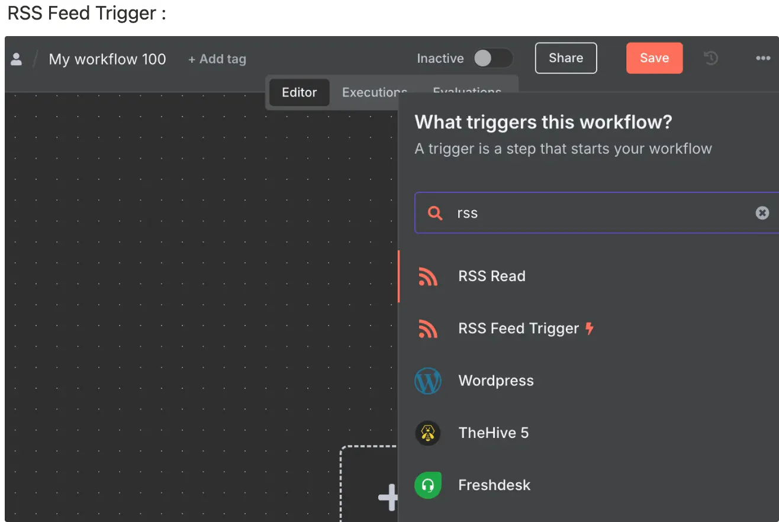Select the RSS Read node label
This screenshot has height=522, width=779.
tap(492, 276)
